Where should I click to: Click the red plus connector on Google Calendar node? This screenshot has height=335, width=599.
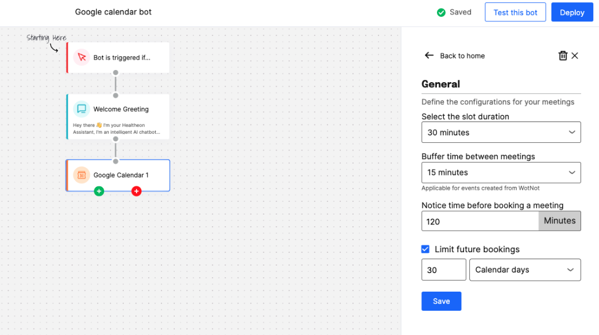coord(137,191)
